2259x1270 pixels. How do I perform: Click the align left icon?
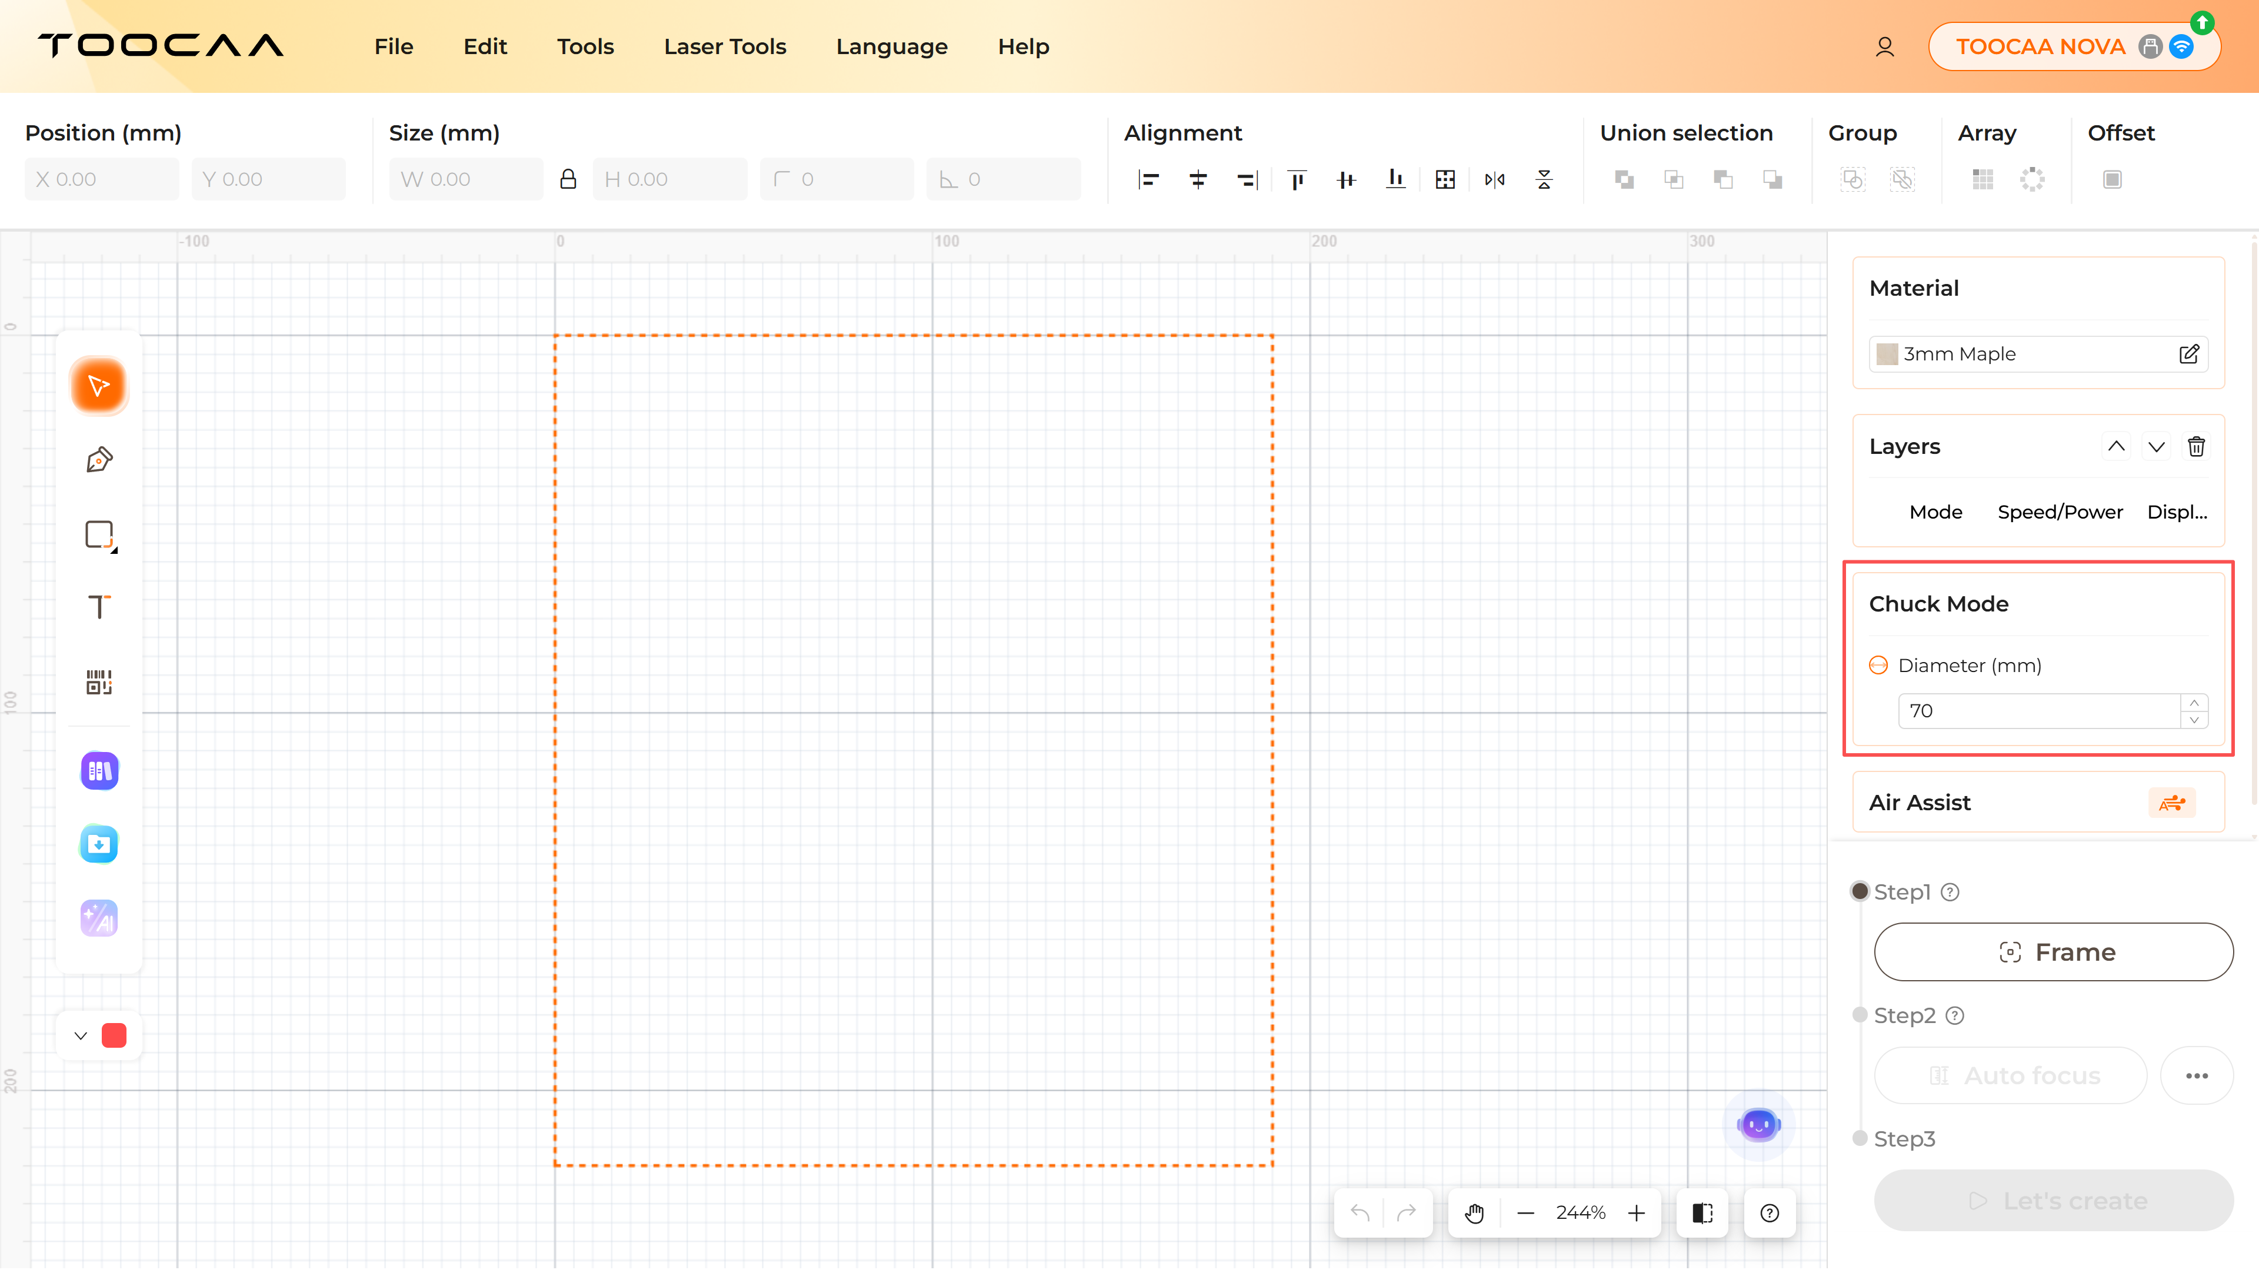click(1148, 180)
